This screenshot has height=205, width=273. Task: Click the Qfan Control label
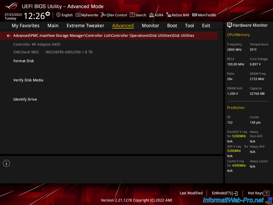[x=117, y=15]
